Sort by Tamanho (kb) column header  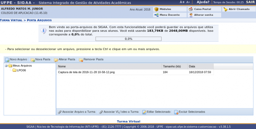pos(174,66)
